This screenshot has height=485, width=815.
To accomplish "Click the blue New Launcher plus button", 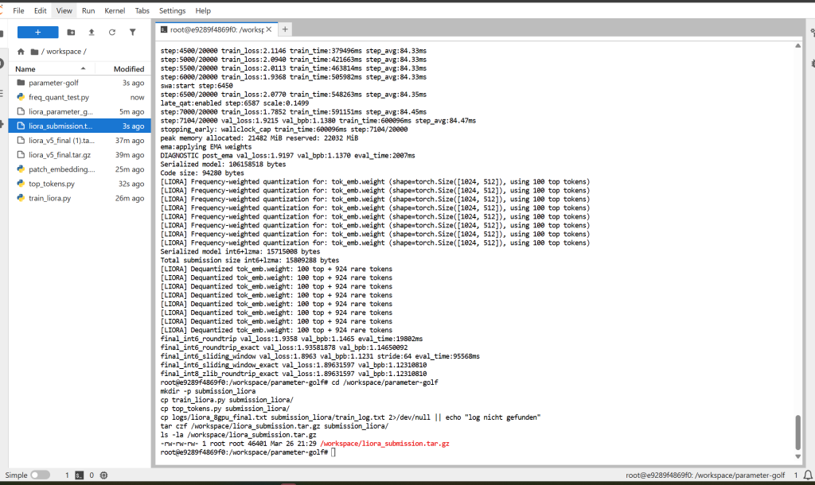I will coord(37,32).
